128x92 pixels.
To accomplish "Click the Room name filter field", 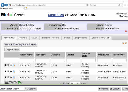I will click(27, 60).
